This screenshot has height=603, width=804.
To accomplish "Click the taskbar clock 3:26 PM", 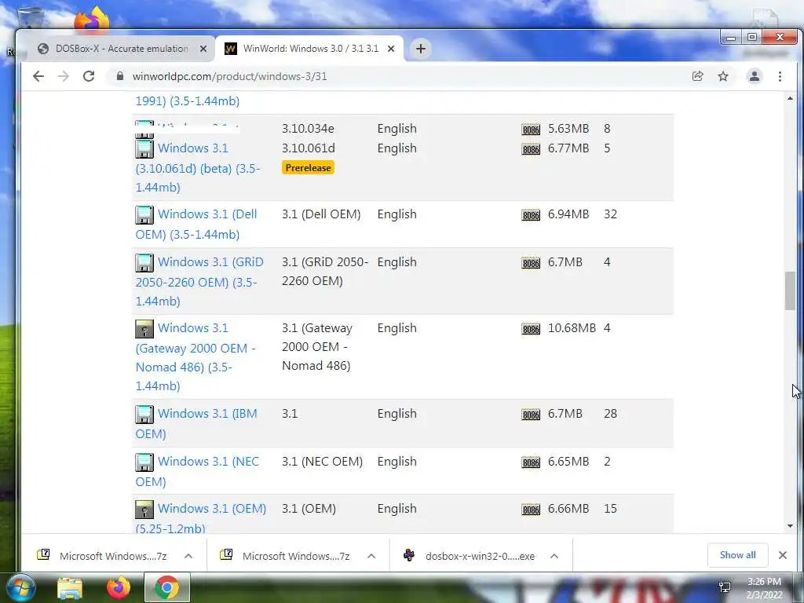I will coord(764,582).
